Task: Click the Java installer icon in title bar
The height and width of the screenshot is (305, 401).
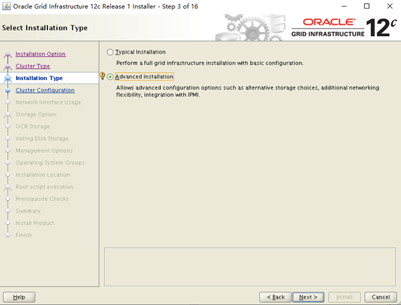Action: point(6,6)
